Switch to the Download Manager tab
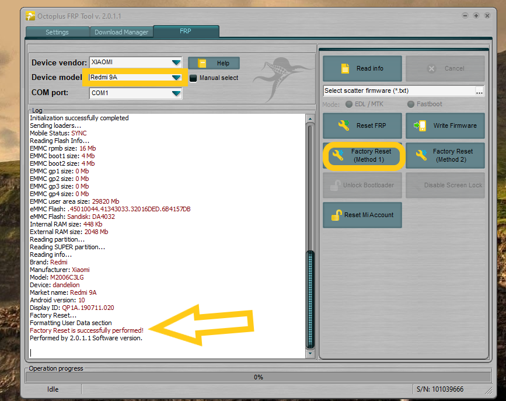The width and height of the screenshot is (506, 401). tap(121, 32)
